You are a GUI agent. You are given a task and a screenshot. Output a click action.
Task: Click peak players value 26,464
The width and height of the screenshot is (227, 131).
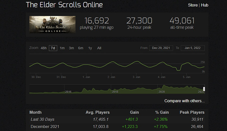[x=197, y=127]
